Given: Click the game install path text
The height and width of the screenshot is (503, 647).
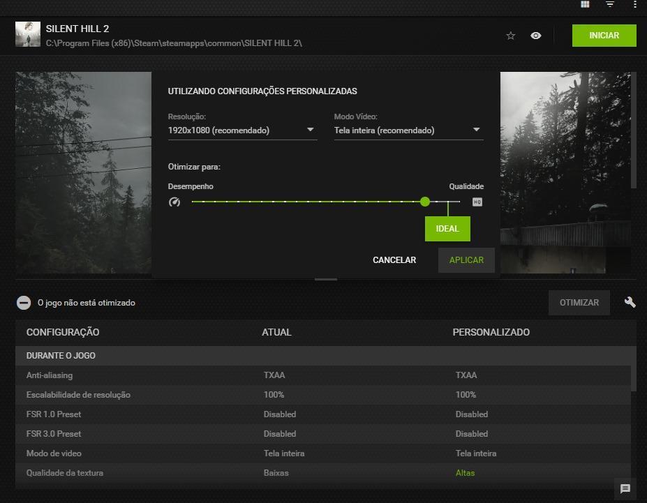Looking at the screenshot, I should 174,43.
